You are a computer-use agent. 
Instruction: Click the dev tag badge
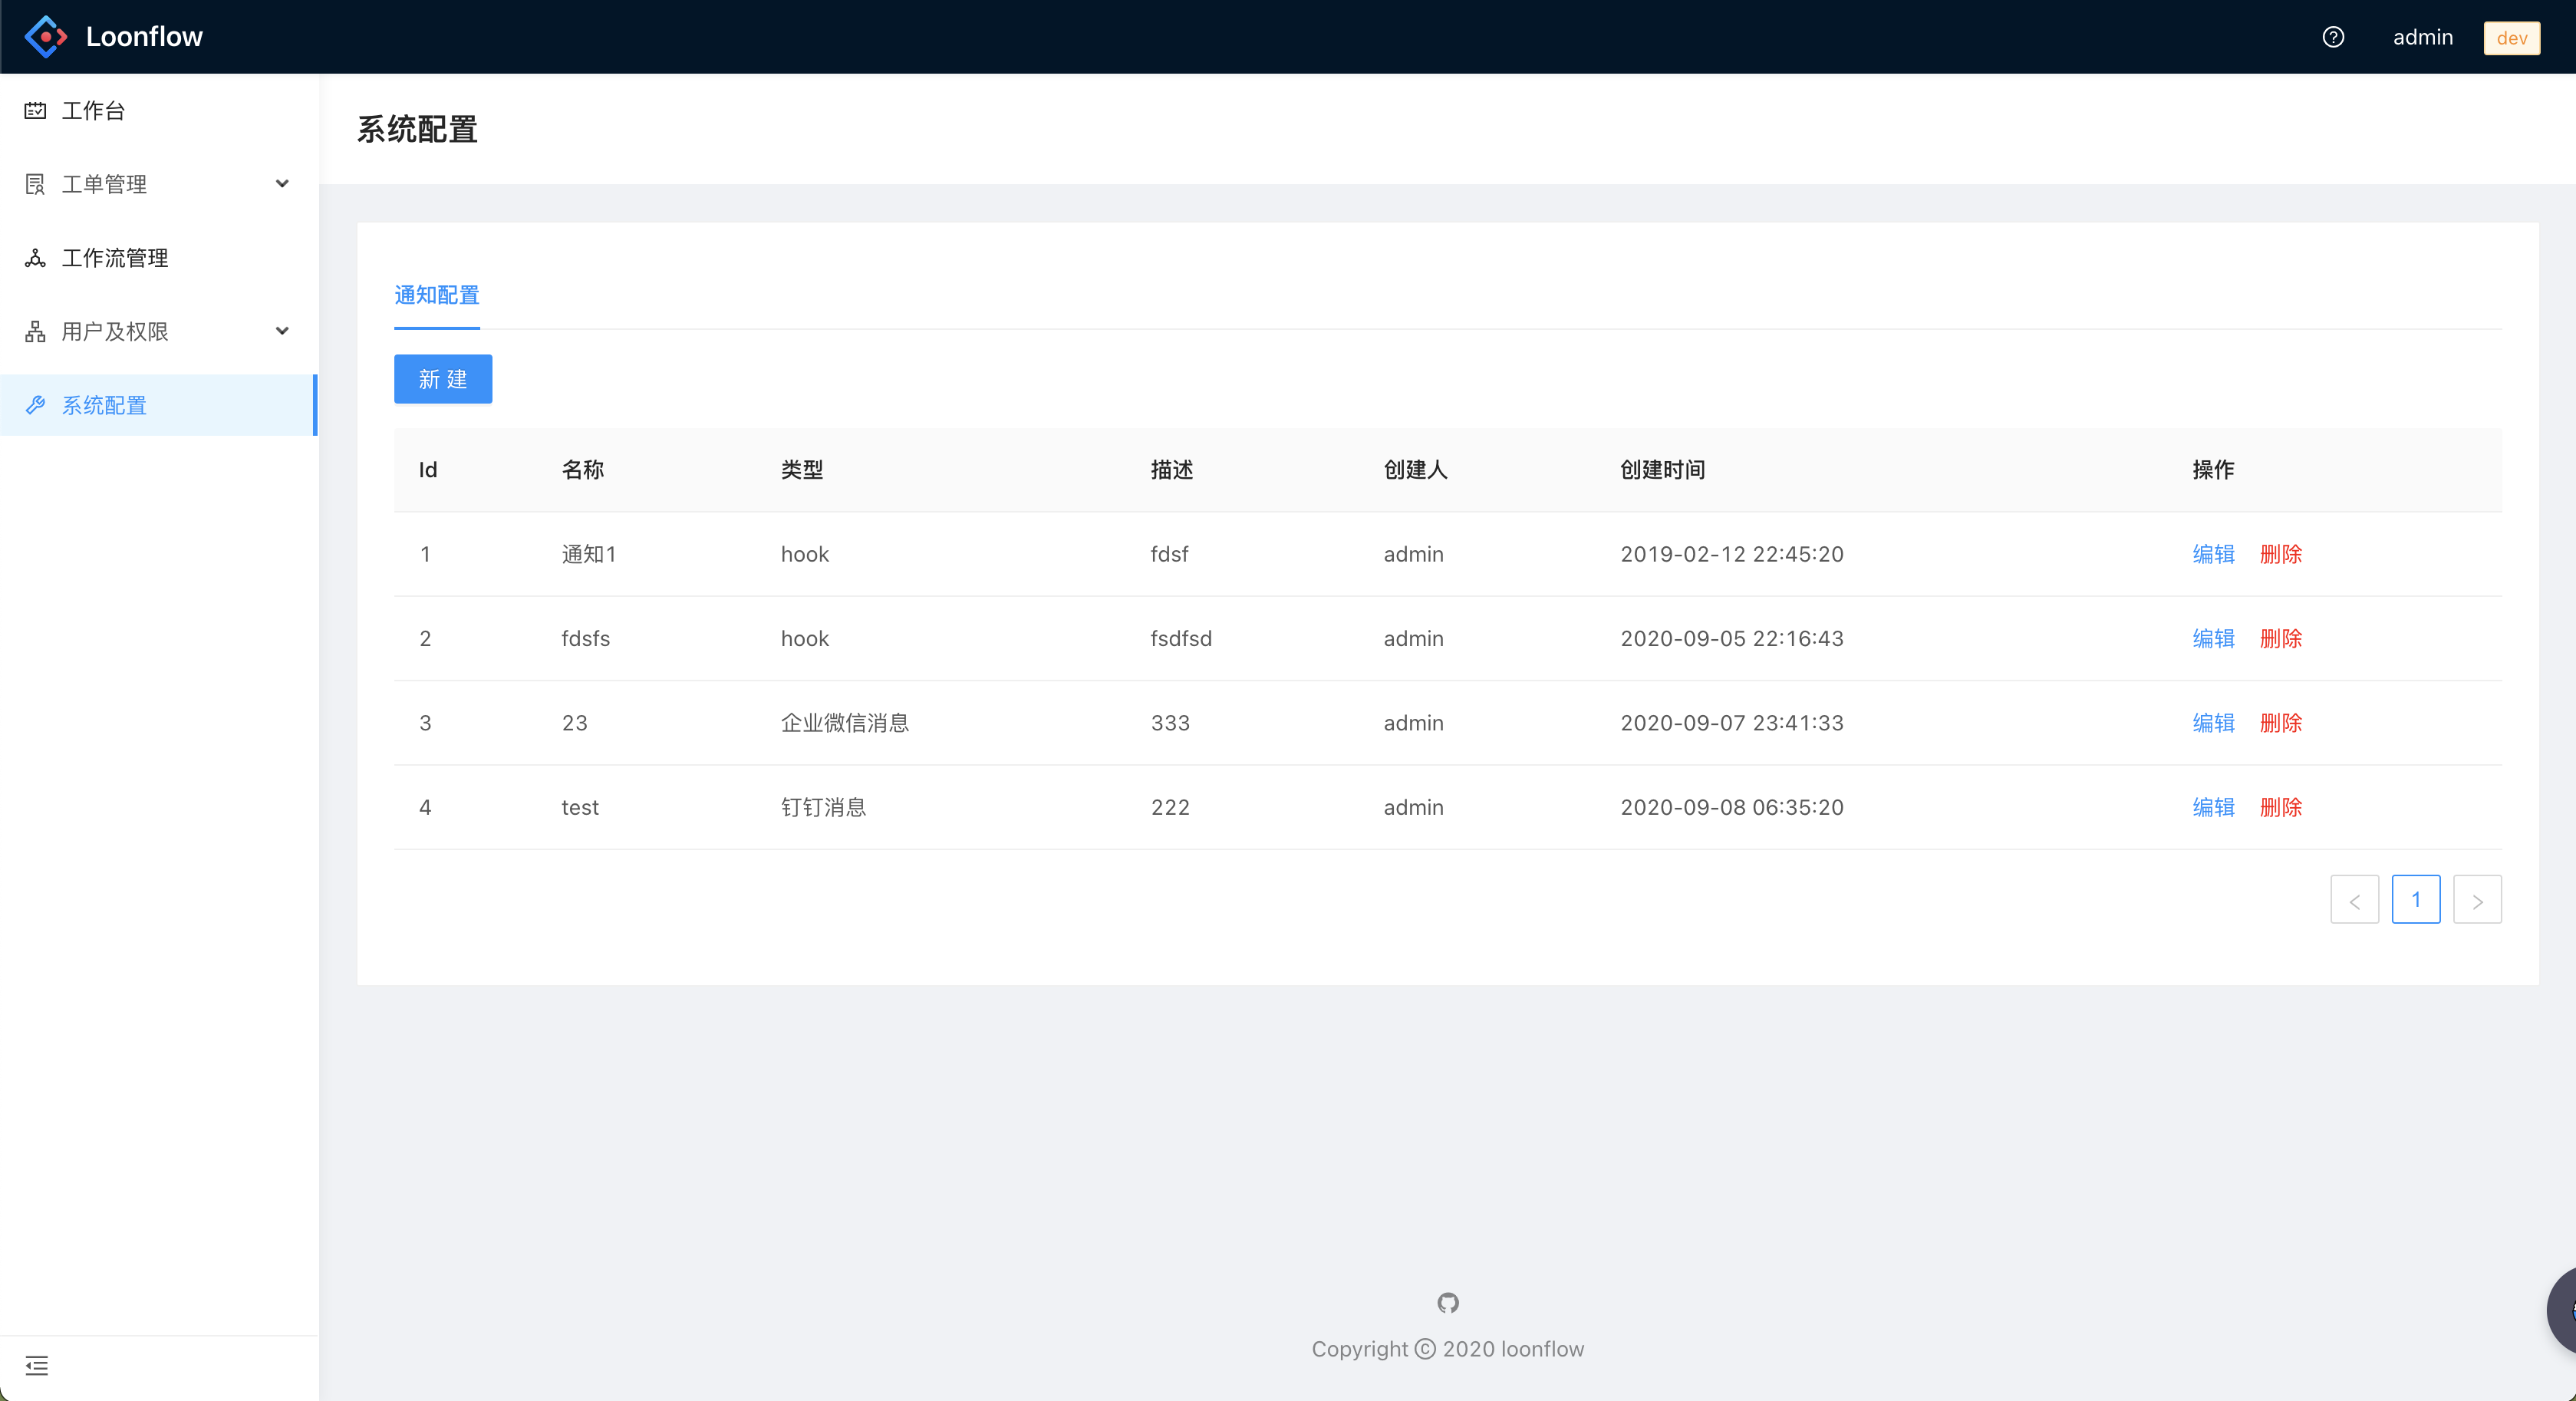[2512, 38]
